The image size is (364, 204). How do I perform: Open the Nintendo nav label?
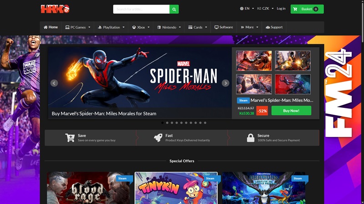[169, 27]
